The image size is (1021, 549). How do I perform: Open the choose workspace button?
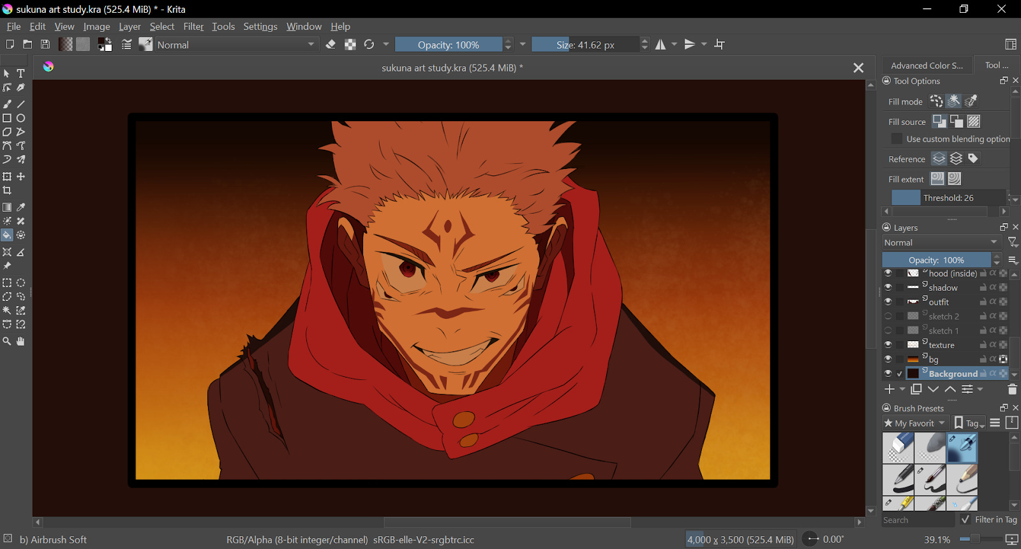point(1011,44)
